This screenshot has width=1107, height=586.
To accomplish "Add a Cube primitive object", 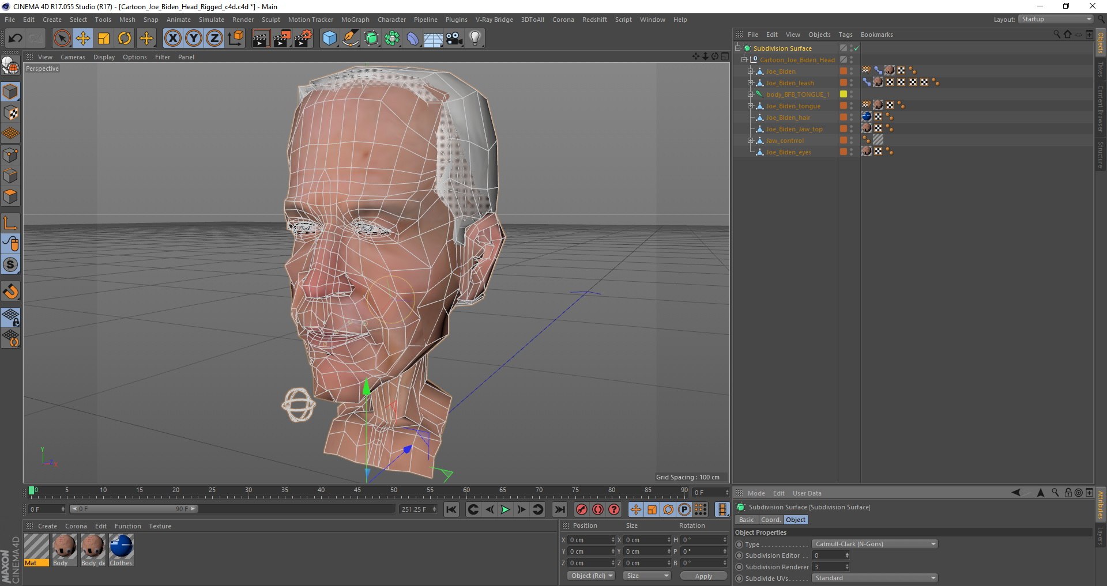I will 329,39.
